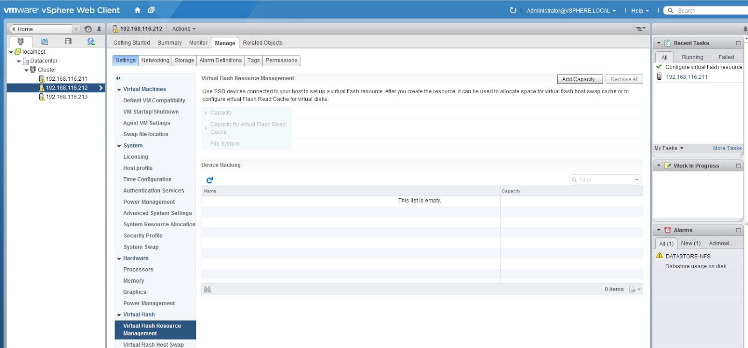
Task: Open the vCenter link icon beside Home
Action: 151,10
